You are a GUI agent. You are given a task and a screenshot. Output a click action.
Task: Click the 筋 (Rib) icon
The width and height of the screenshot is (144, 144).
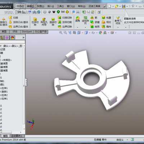tap(92, 18)
